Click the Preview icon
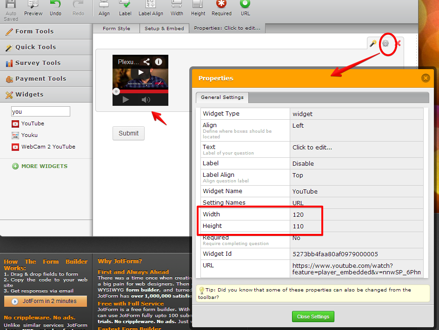This screenshot has height=330, width=439. [x=33, y=7]
